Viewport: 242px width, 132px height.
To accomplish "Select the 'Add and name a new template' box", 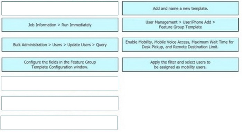I will (x=180, y=9).
